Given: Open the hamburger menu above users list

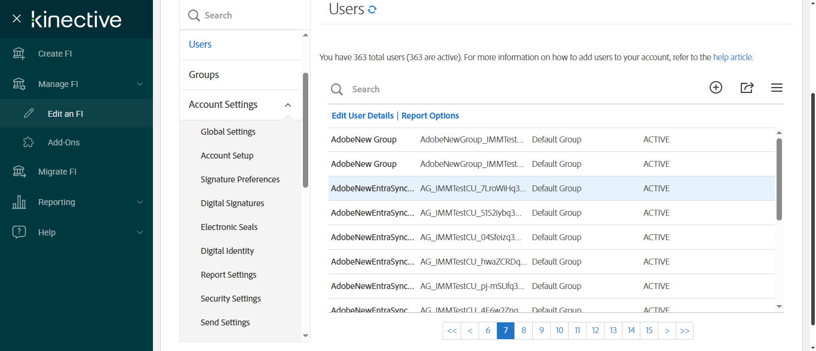Looking at the screenshot, I should 777,88.
